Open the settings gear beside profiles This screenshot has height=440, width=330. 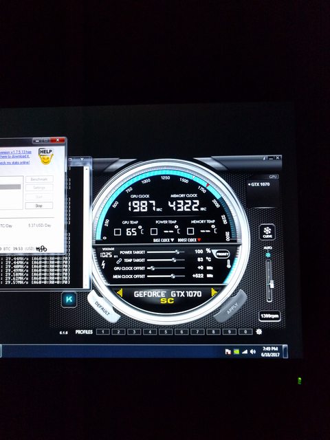coord(259,331)
